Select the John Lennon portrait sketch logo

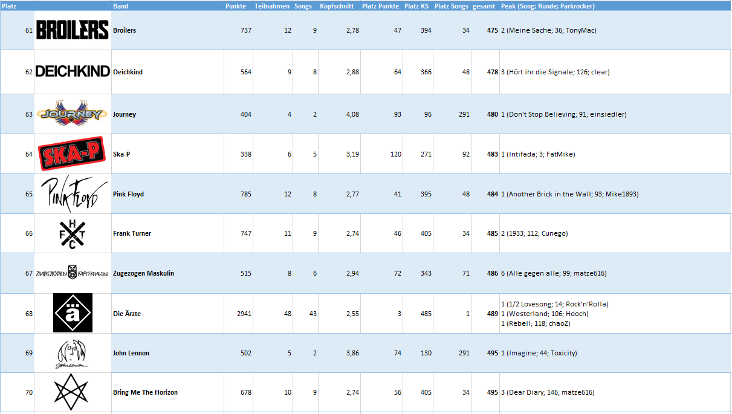pos(73,353)
